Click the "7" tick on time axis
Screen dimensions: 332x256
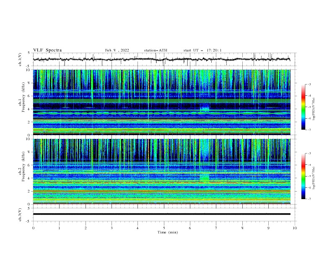click(216, 228)
